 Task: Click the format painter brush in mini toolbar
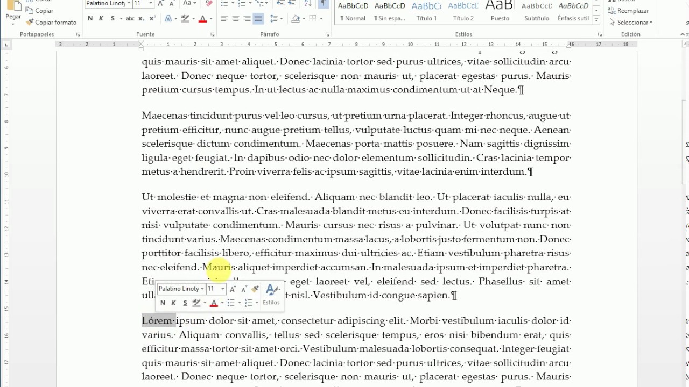[x=255, y=289]
